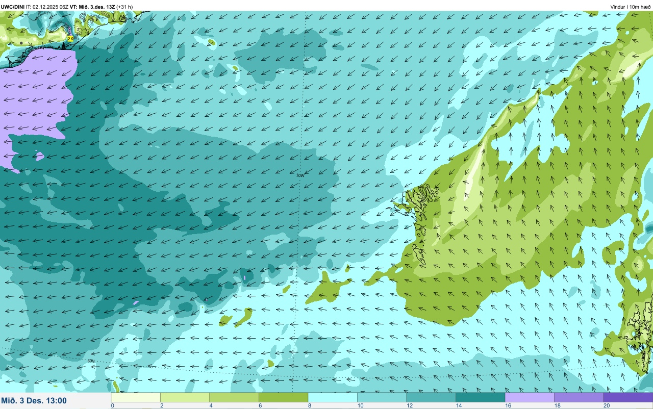Click legend value '2'

161,405
